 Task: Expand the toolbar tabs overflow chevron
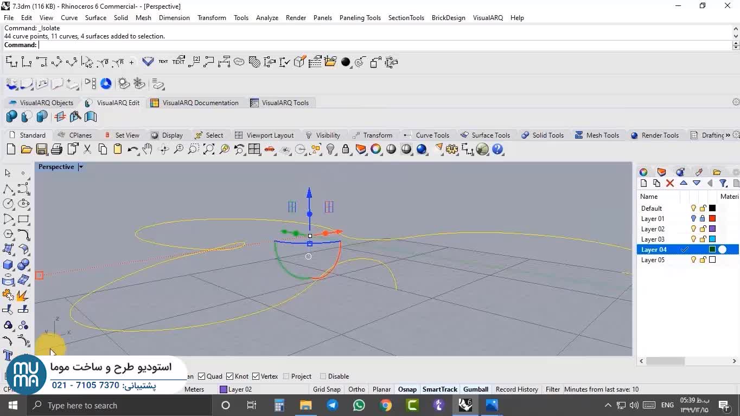pyautogui.click(x=728, y=135)
